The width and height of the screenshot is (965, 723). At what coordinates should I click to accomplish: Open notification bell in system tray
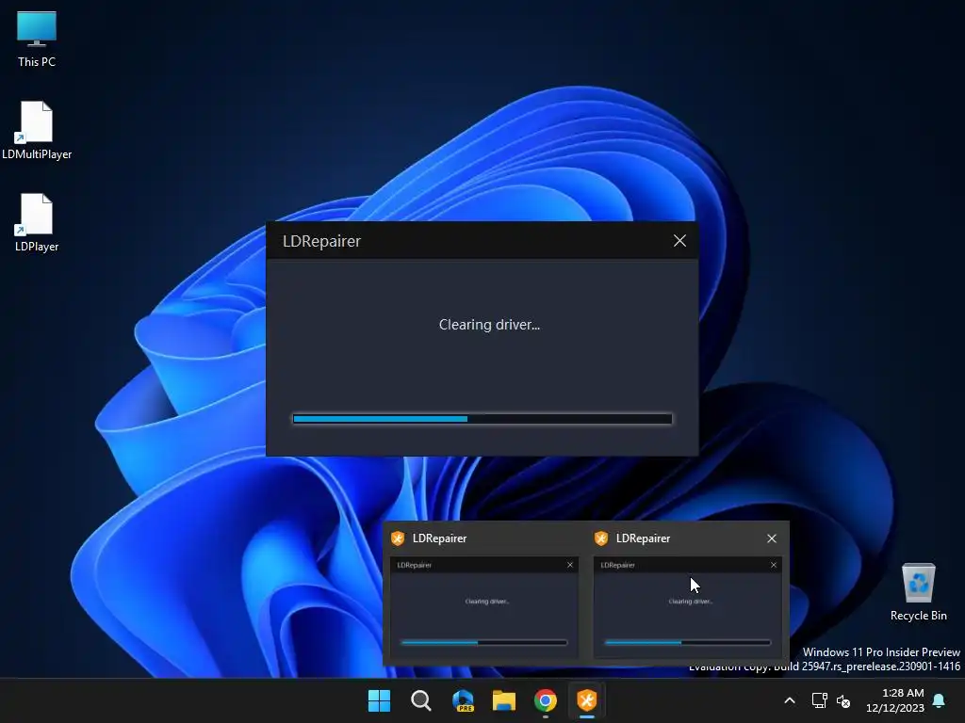point(939,700)
